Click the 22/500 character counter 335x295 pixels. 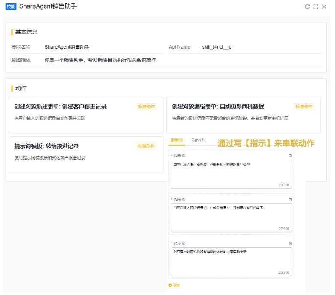tap(284, 273)
